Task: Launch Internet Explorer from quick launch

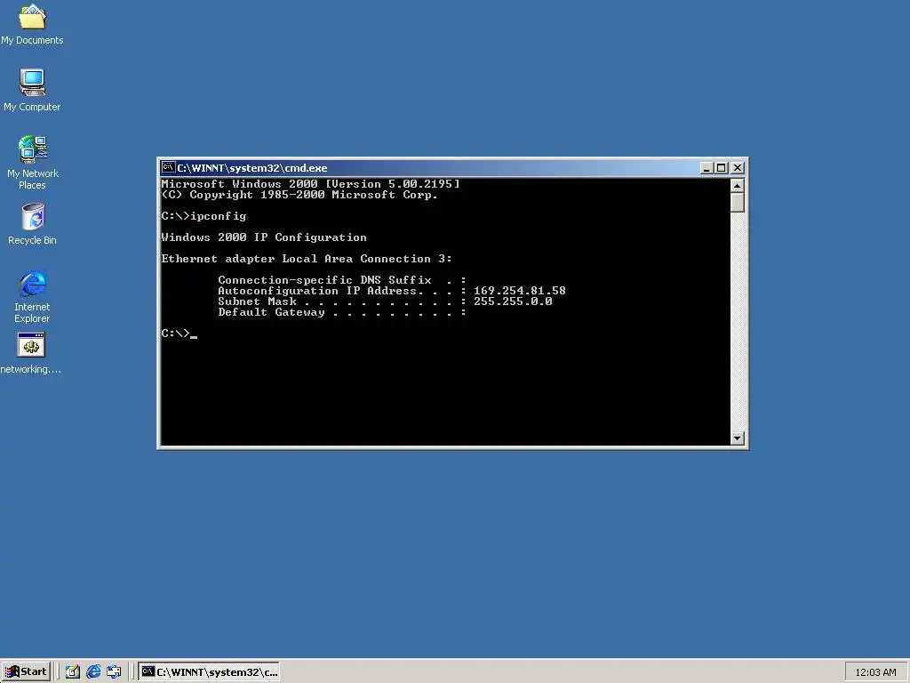Action: [x=92, y=672]
